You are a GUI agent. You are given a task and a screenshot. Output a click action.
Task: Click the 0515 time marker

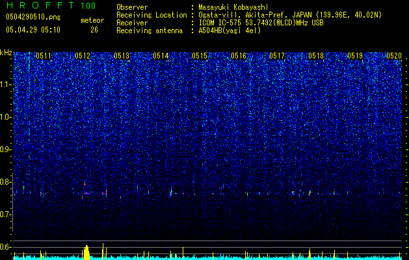pyautogui.click(x=200, y=56)
